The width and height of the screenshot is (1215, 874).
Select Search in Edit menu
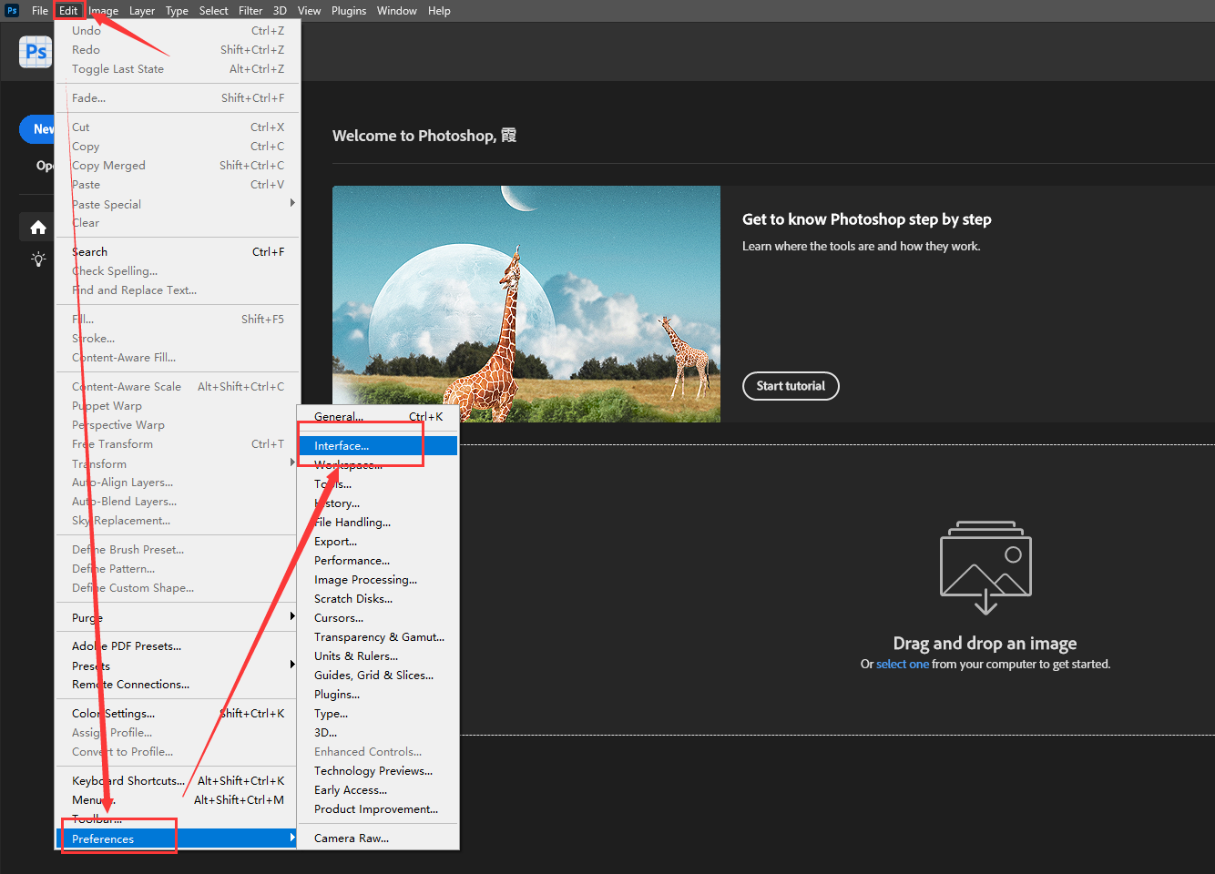pyautogui.click(x=179, y=252)
